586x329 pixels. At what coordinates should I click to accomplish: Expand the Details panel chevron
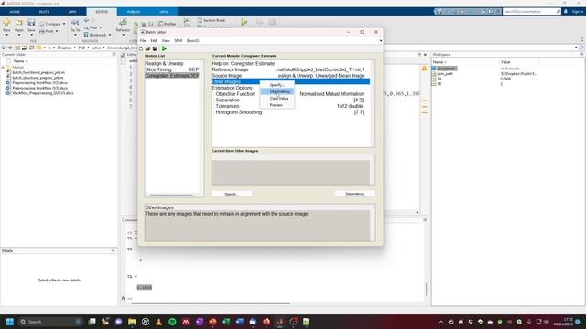[x=113, y=251]
